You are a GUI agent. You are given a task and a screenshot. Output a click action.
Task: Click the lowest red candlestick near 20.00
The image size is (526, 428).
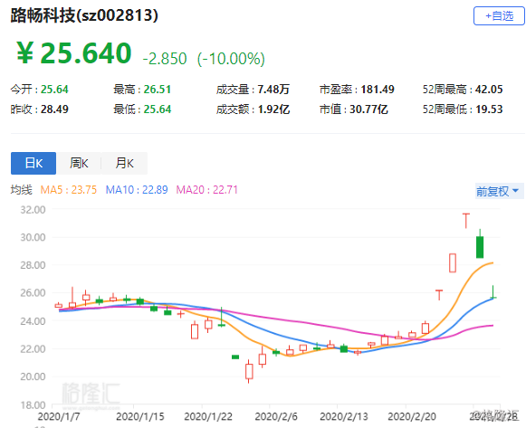click(249, 371)
